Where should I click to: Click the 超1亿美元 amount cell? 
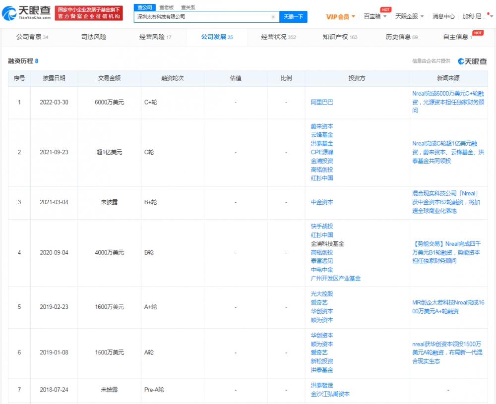(x=109, y=152)
